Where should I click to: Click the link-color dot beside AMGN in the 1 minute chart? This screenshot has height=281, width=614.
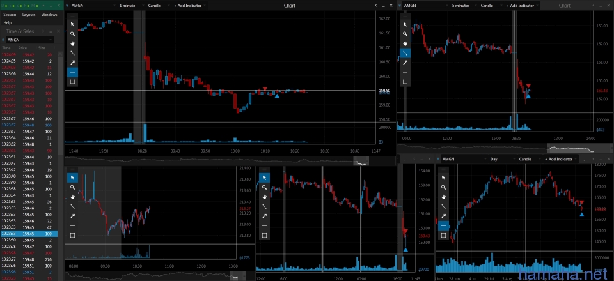67,6
